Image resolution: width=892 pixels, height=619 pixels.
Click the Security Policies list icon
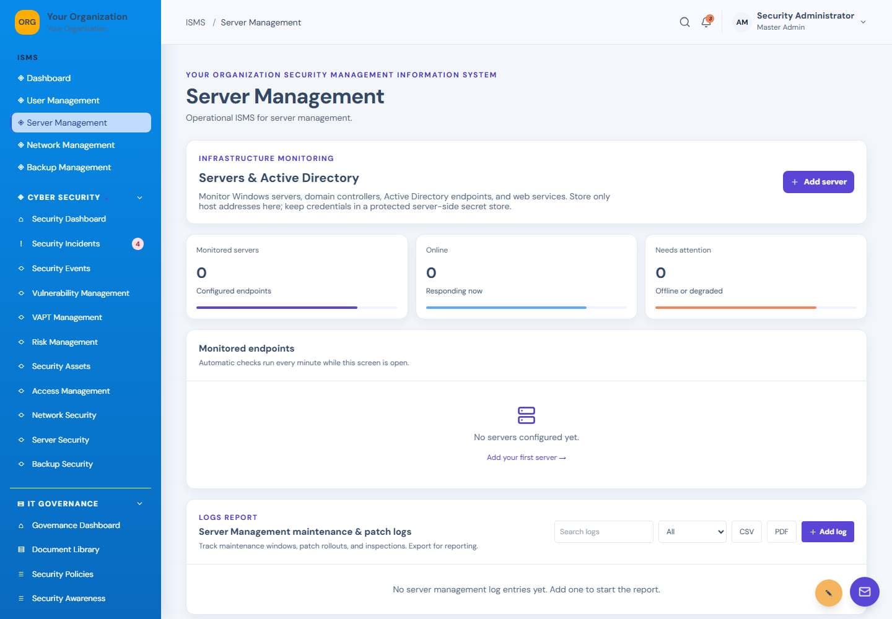21,574
